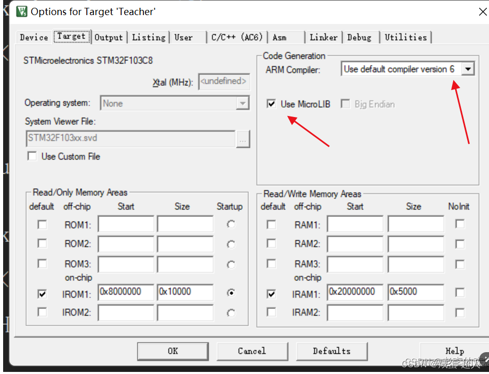
Task: Click the Defaults button
Action: [332, 351]
